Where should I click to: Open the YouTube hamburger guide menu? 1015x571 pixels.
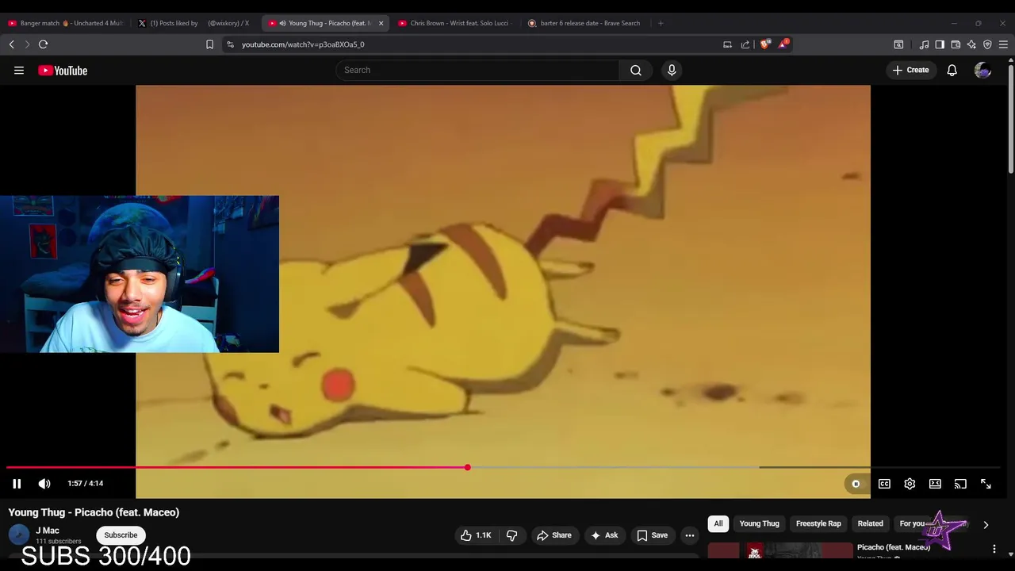click(19, 71)
